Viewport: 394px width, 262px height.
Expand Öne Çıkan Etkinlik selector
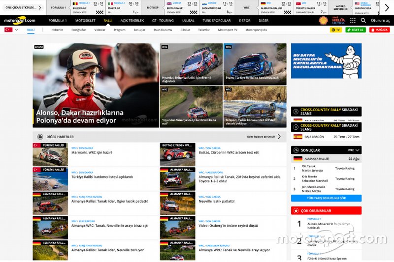click(23, 7)
